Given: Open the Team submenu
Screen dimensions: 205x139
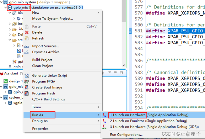Looking at the screenshot, I should (63, 107).
